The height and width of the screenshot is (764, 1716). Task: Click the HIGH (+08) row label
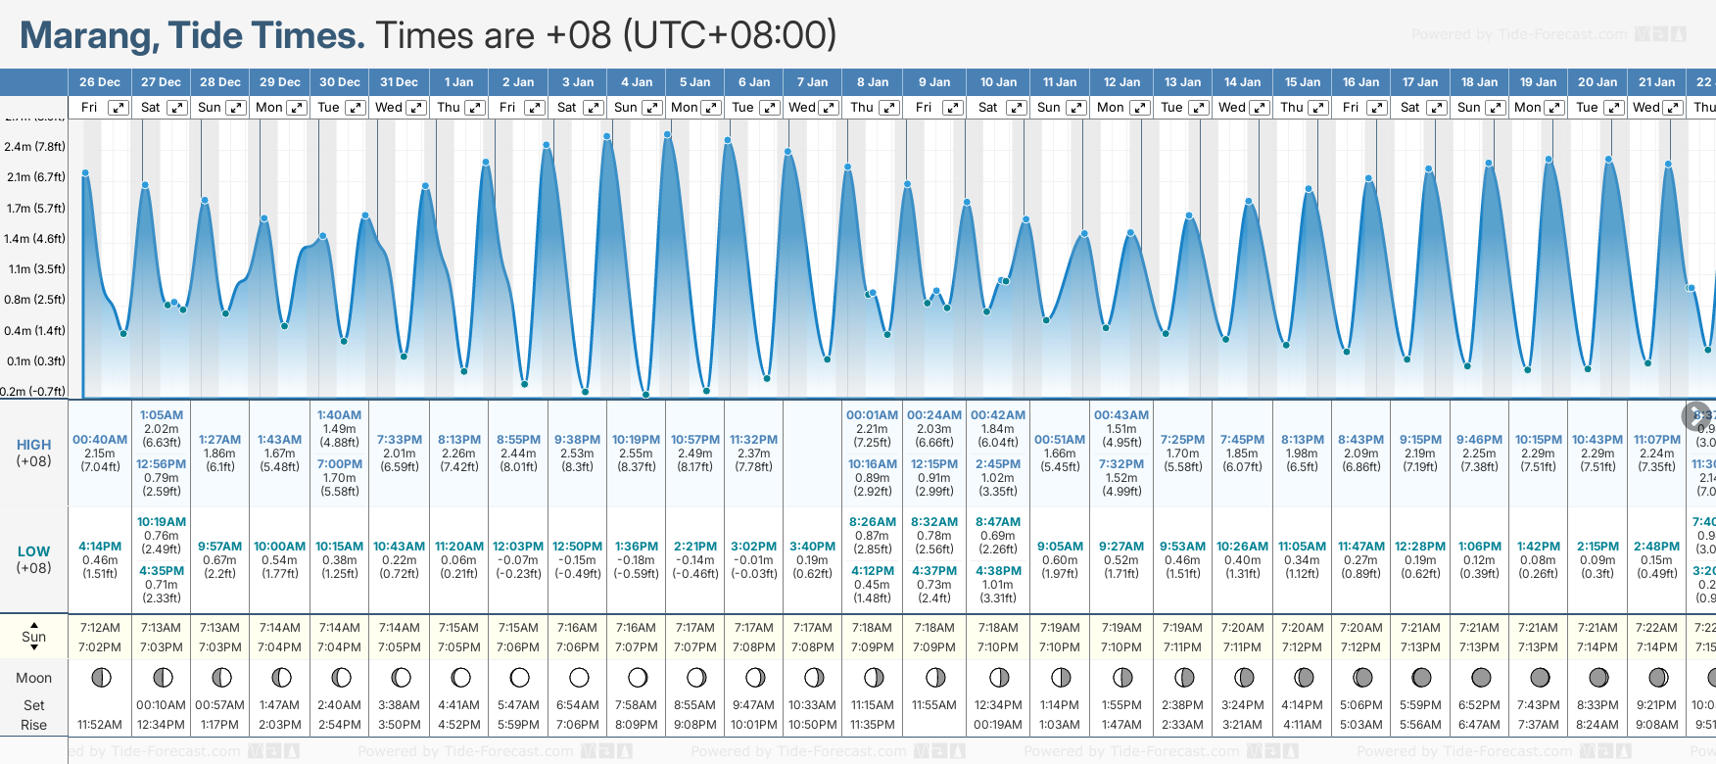coord(34,453)
